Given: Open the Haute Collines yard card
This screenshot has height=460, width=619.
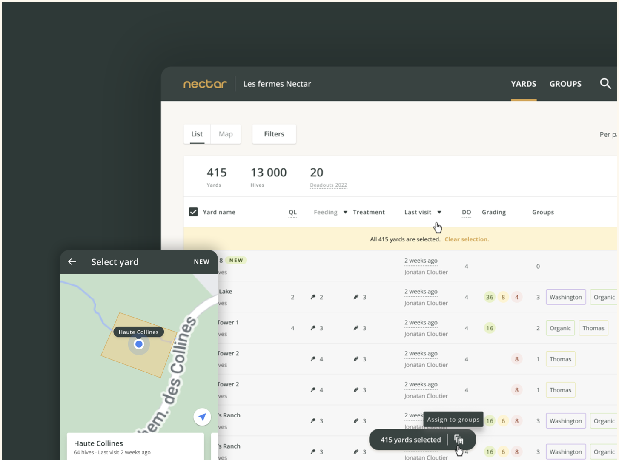Looking at the screenshot, I should tap(135, 446).
